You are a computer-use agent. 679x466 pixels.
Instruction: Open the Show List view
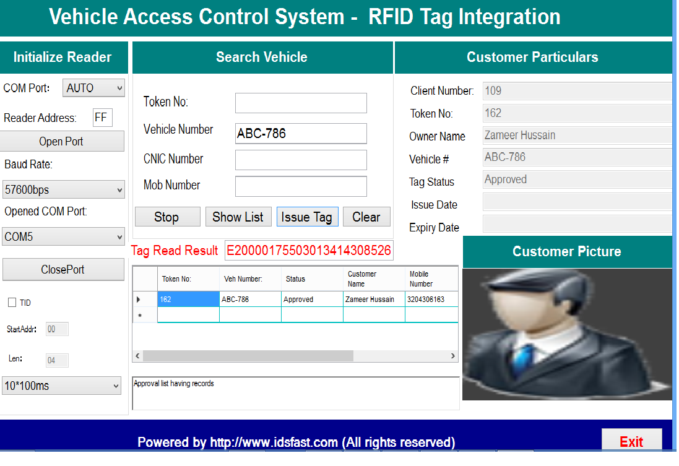click(x=238, y=217)
